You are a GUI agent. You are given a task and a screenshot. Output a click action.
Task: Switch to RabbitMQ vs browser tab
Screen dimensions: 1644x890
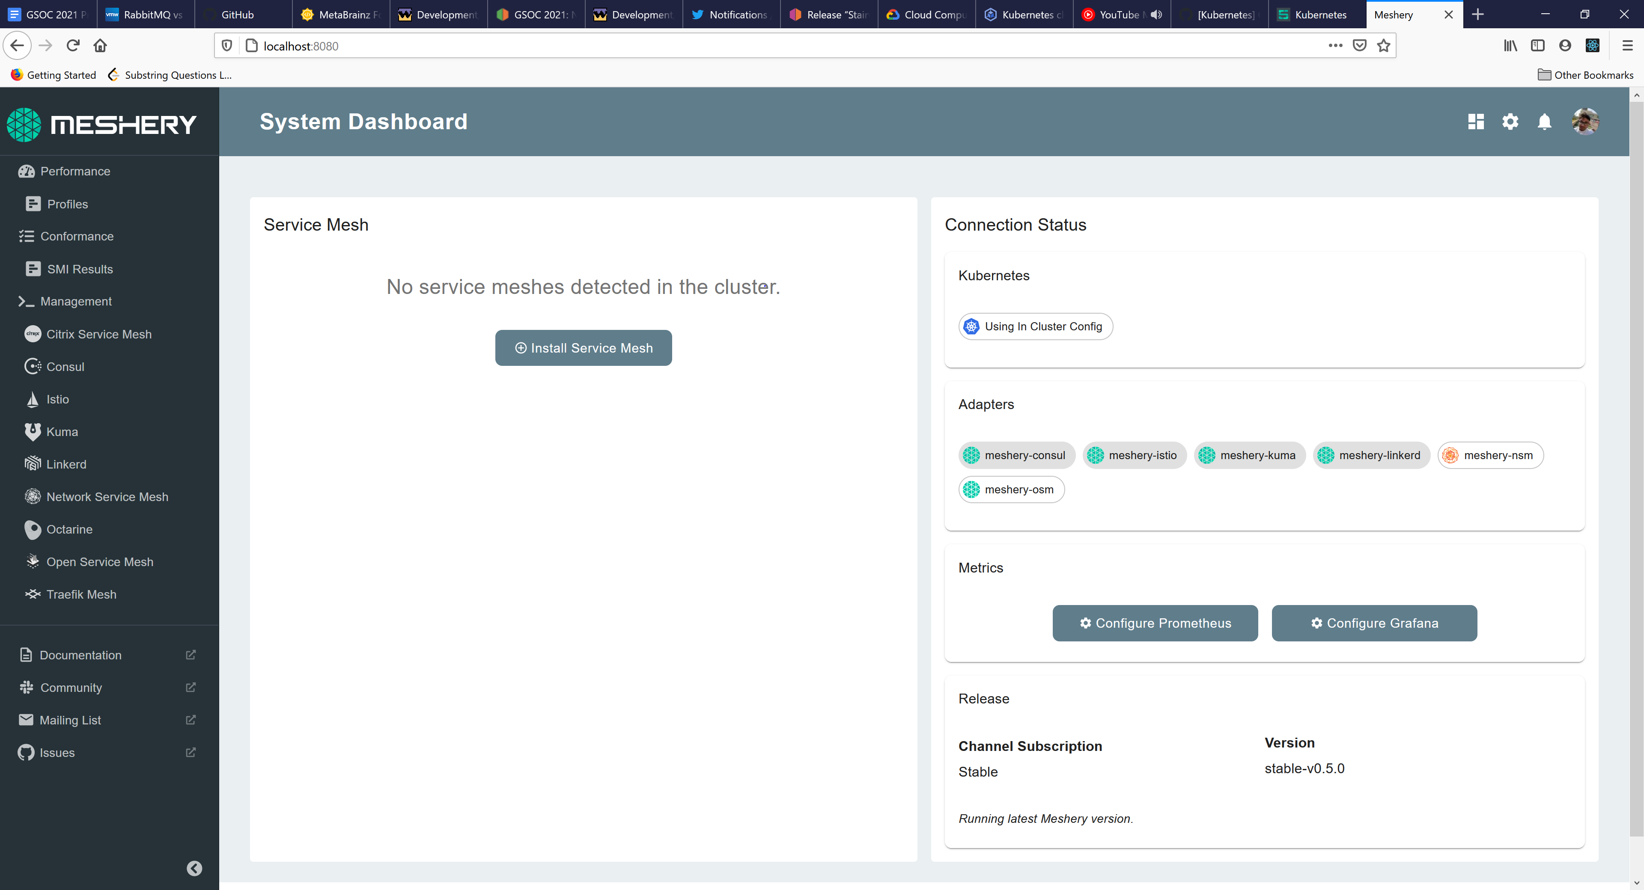pos(146,14)
